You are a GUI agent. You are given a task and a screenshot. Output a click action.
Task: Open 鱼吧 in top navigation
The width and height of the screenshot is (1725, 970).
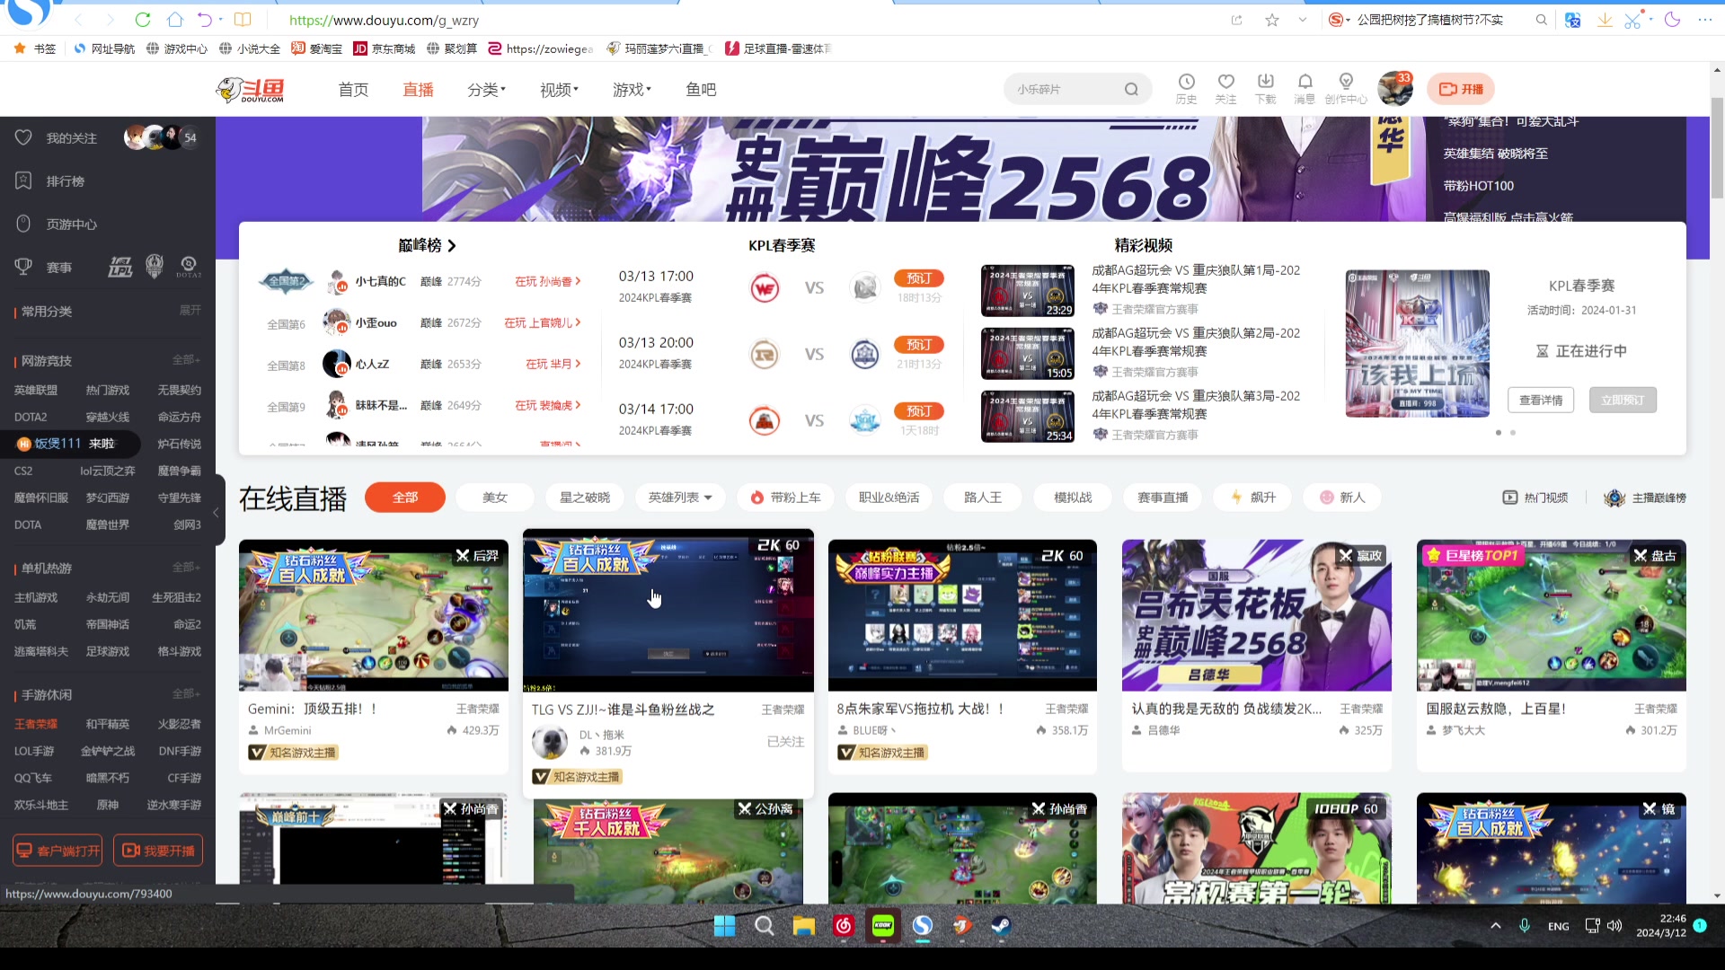[x=701, y=89]
